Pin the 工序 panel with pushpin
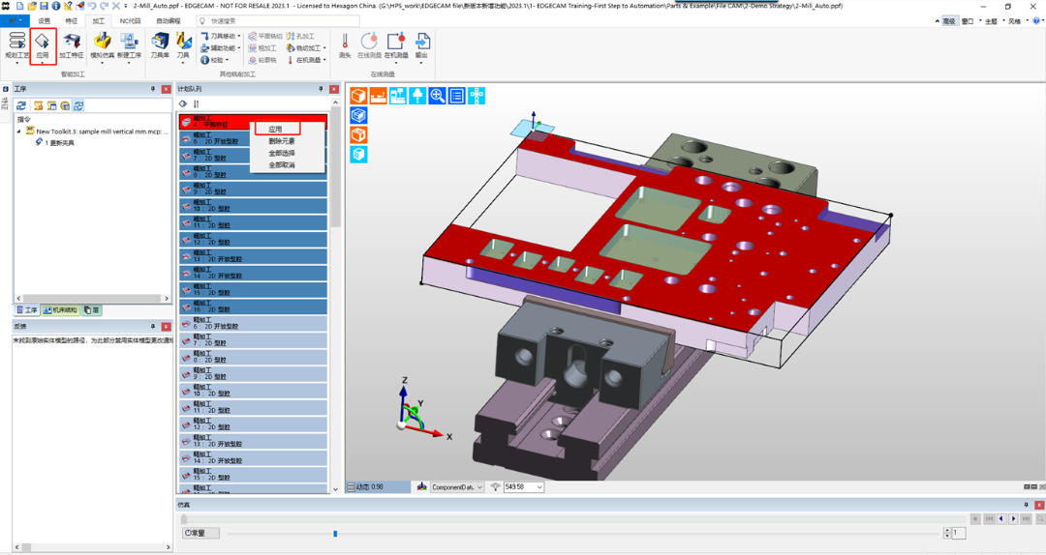This screenshot has width=1046, height=555. pyautogui.click(x=153, y=89)
